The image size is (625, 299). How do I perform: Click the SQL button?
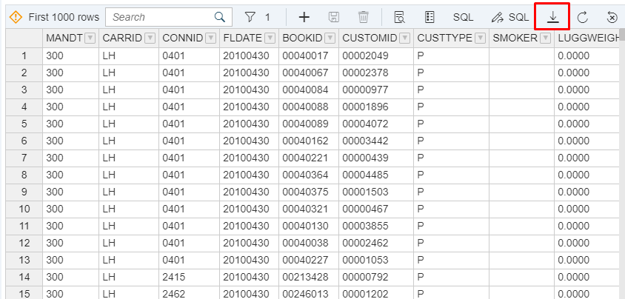point(463,17)
